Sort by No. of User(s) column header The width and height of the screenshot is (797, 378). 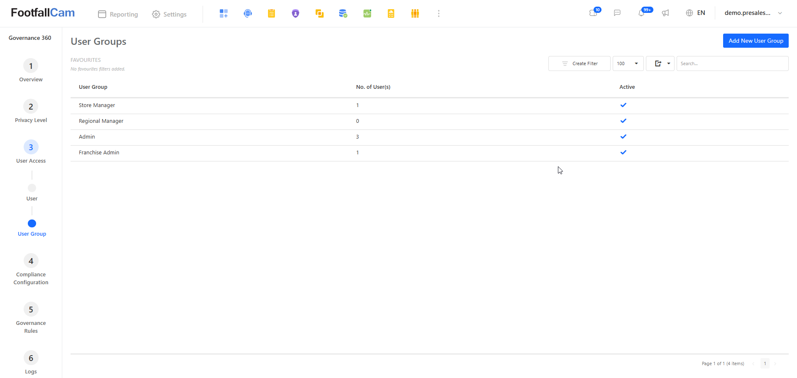[373, 87]
